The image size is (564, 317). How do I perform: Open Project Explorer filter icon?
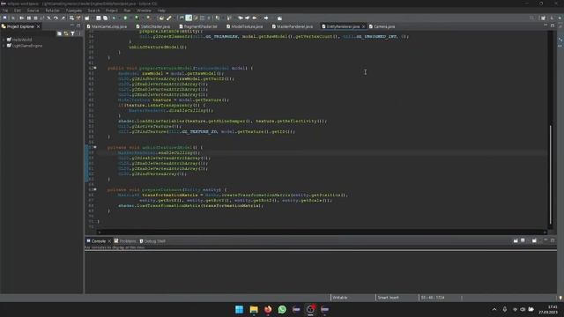[x=72, y=33]
